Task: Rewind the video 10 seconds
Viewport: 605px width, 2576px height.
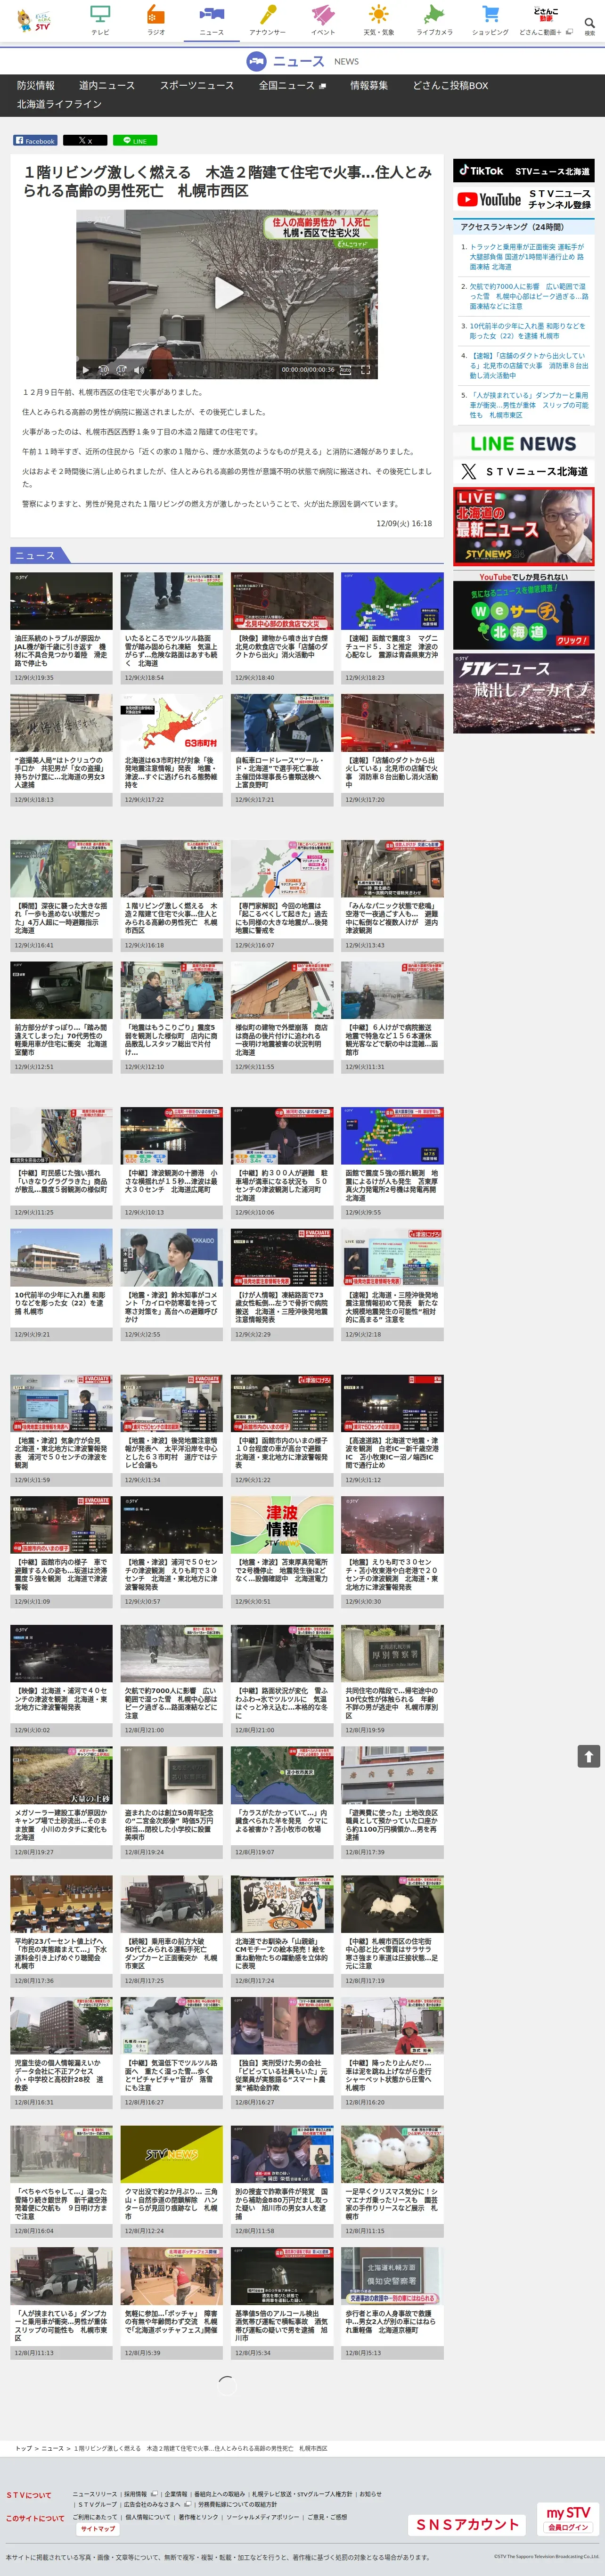Action: point(103,370)
